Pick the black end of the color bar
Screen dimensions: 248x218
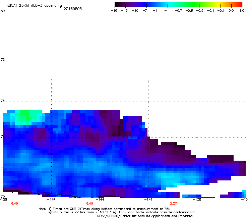point(116,4)
